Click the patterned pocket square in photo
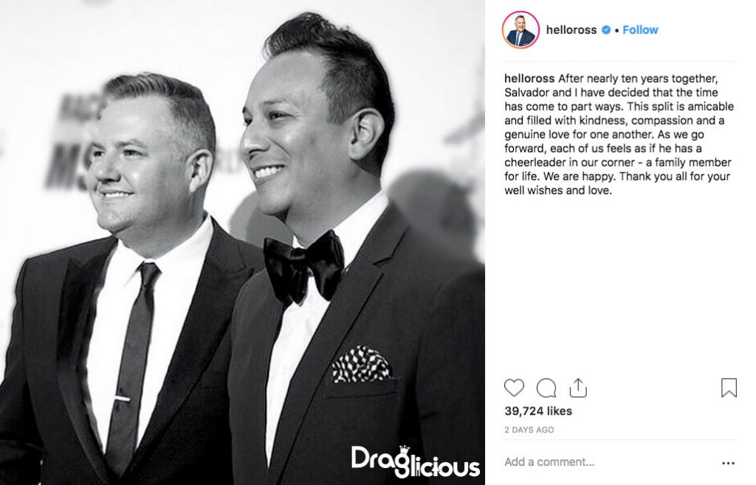Screen dimensions: 756x485 point(360,364)
